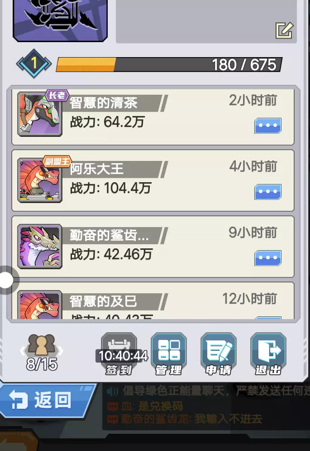Open the 申请 applications icon
This screenshot has width=310, height=451.
218,354
